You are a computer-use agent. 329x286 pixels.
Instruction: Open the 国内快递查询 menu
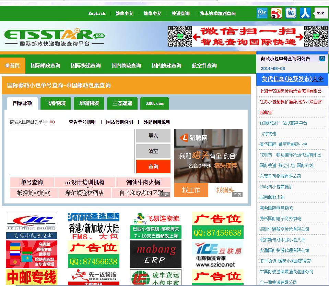pyautogui.click(x=167, y=65)
